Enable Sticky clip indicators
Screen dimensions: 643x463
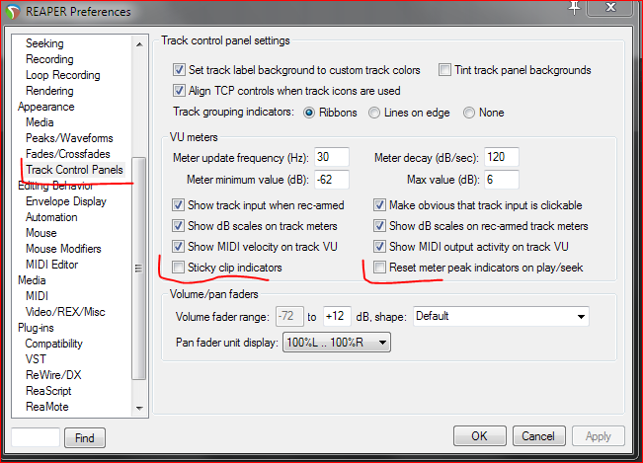(178, 268)
